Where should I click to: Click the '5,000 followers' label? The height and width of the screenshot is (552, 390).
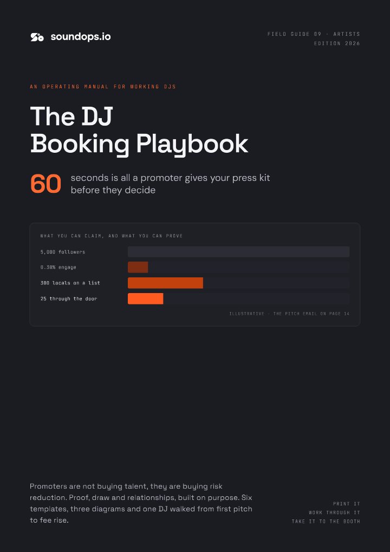pyautogui.click(x=63, y=252)
